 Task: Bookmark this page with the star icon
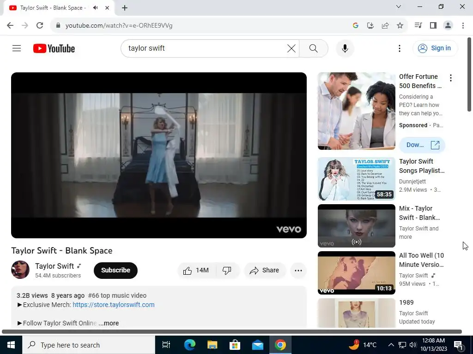tap(400, 25)
